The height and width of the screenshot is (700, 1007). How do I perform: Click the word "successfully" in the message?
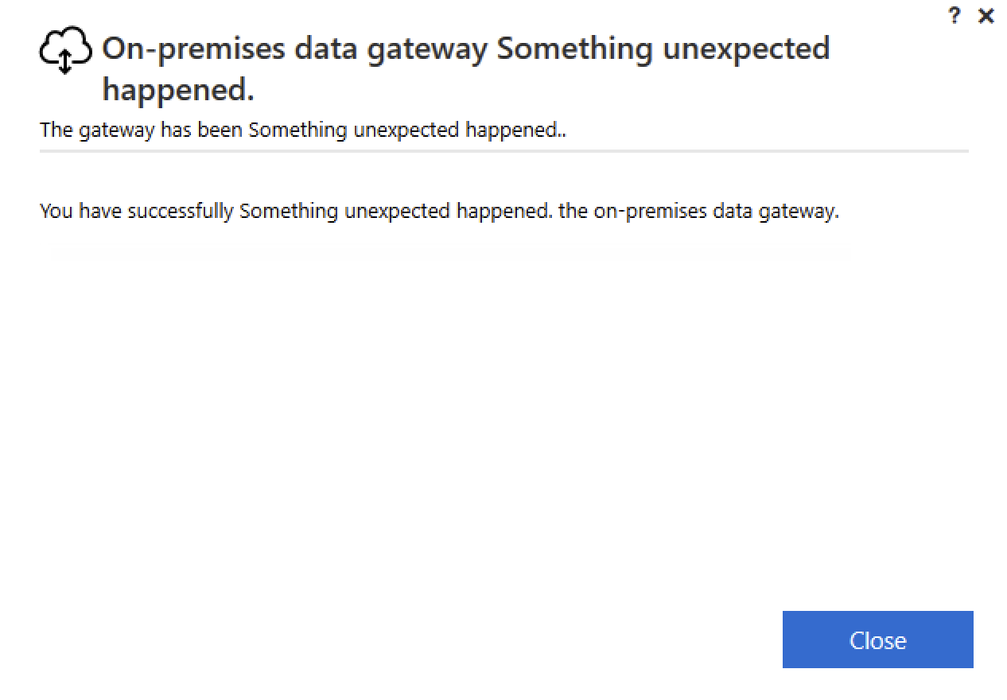pyautogui.click(x=181, y=212)
